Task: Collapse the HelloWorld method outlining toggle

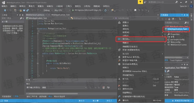Action: [37, 64]
